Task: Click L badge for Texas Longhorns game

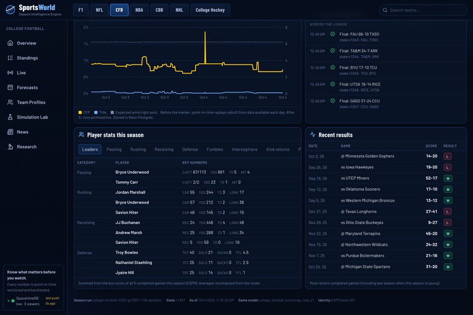Action: click(448, 212)
